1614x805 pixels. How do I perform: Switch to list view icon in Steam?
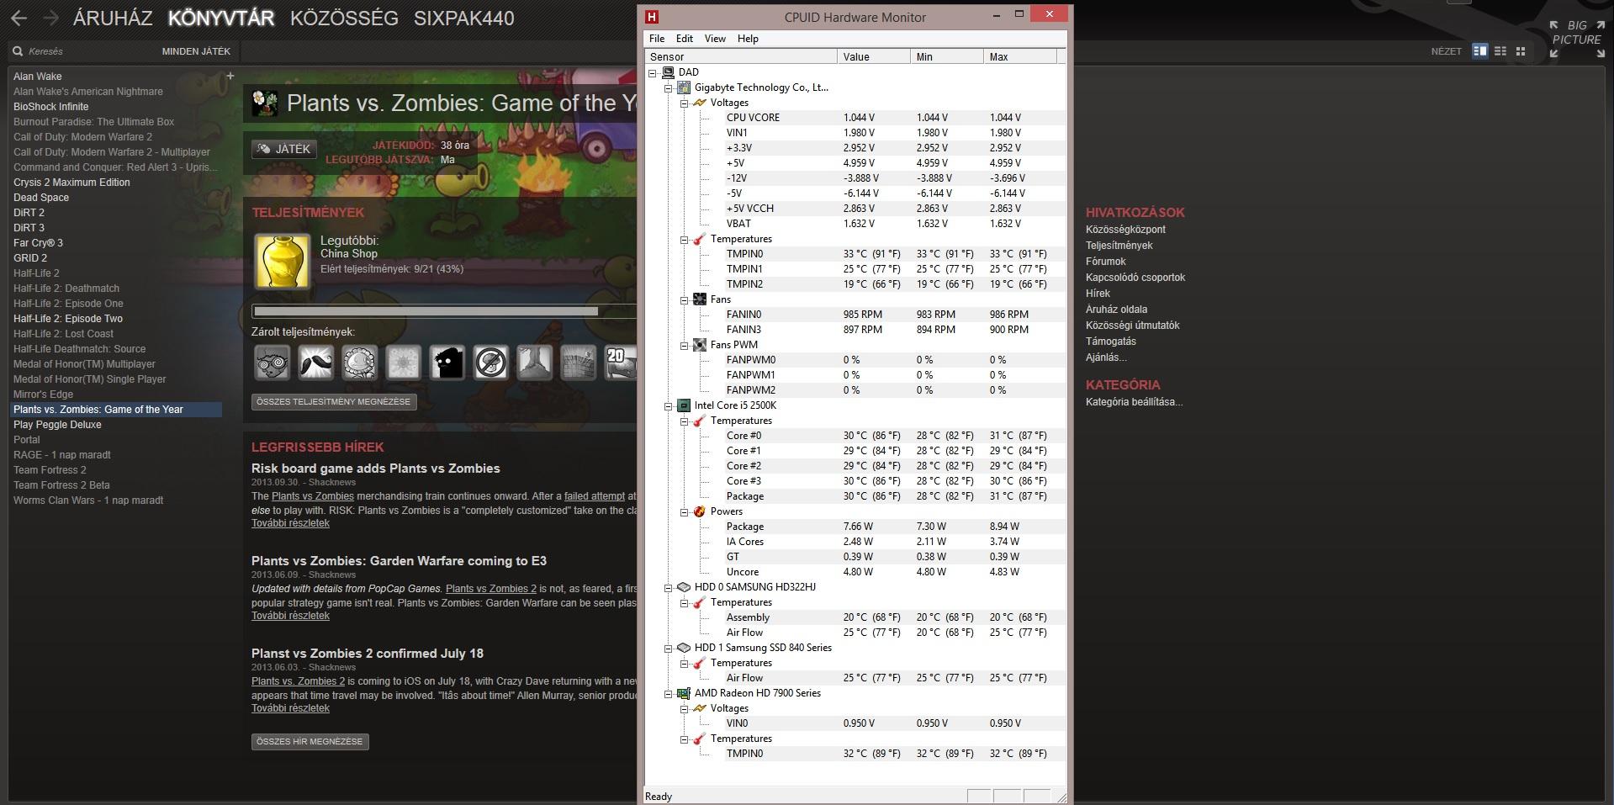pyautogui.click(x=1500, y=51)
